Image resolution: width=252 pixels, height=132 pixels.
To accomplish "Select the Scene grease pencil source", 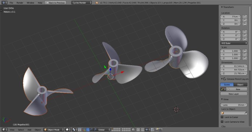I will coord(227,84).
